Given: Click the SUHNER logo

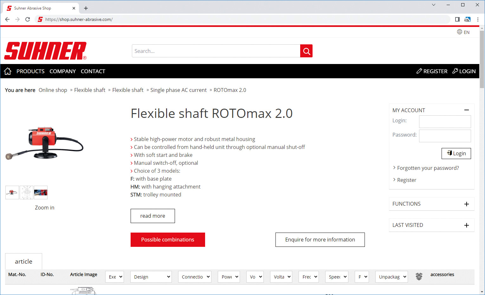Looking at the screenshot, I should pyautogui.click(x=45, y=51).
